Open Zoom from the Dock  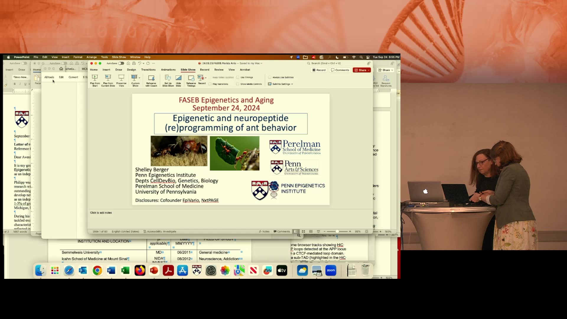[x=331, y=271]
